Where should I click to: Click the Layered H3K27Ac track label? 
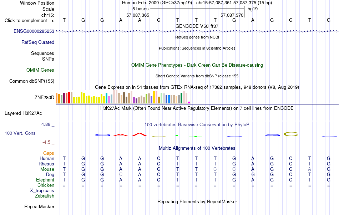pos(23,113)
